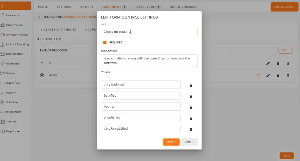The height and width of the screenshot is (161, 300).
Task: Uncheck the Required checkbox
Action: (x=105, y=42)
